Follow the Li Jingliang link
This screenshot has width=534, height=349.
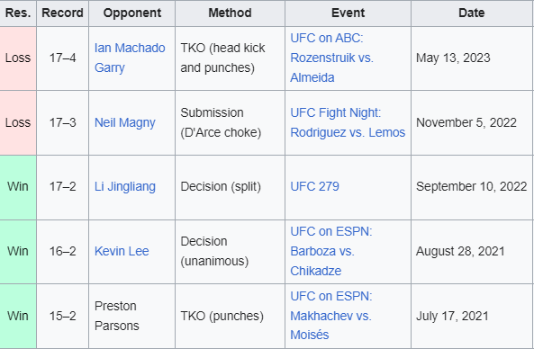125,187
